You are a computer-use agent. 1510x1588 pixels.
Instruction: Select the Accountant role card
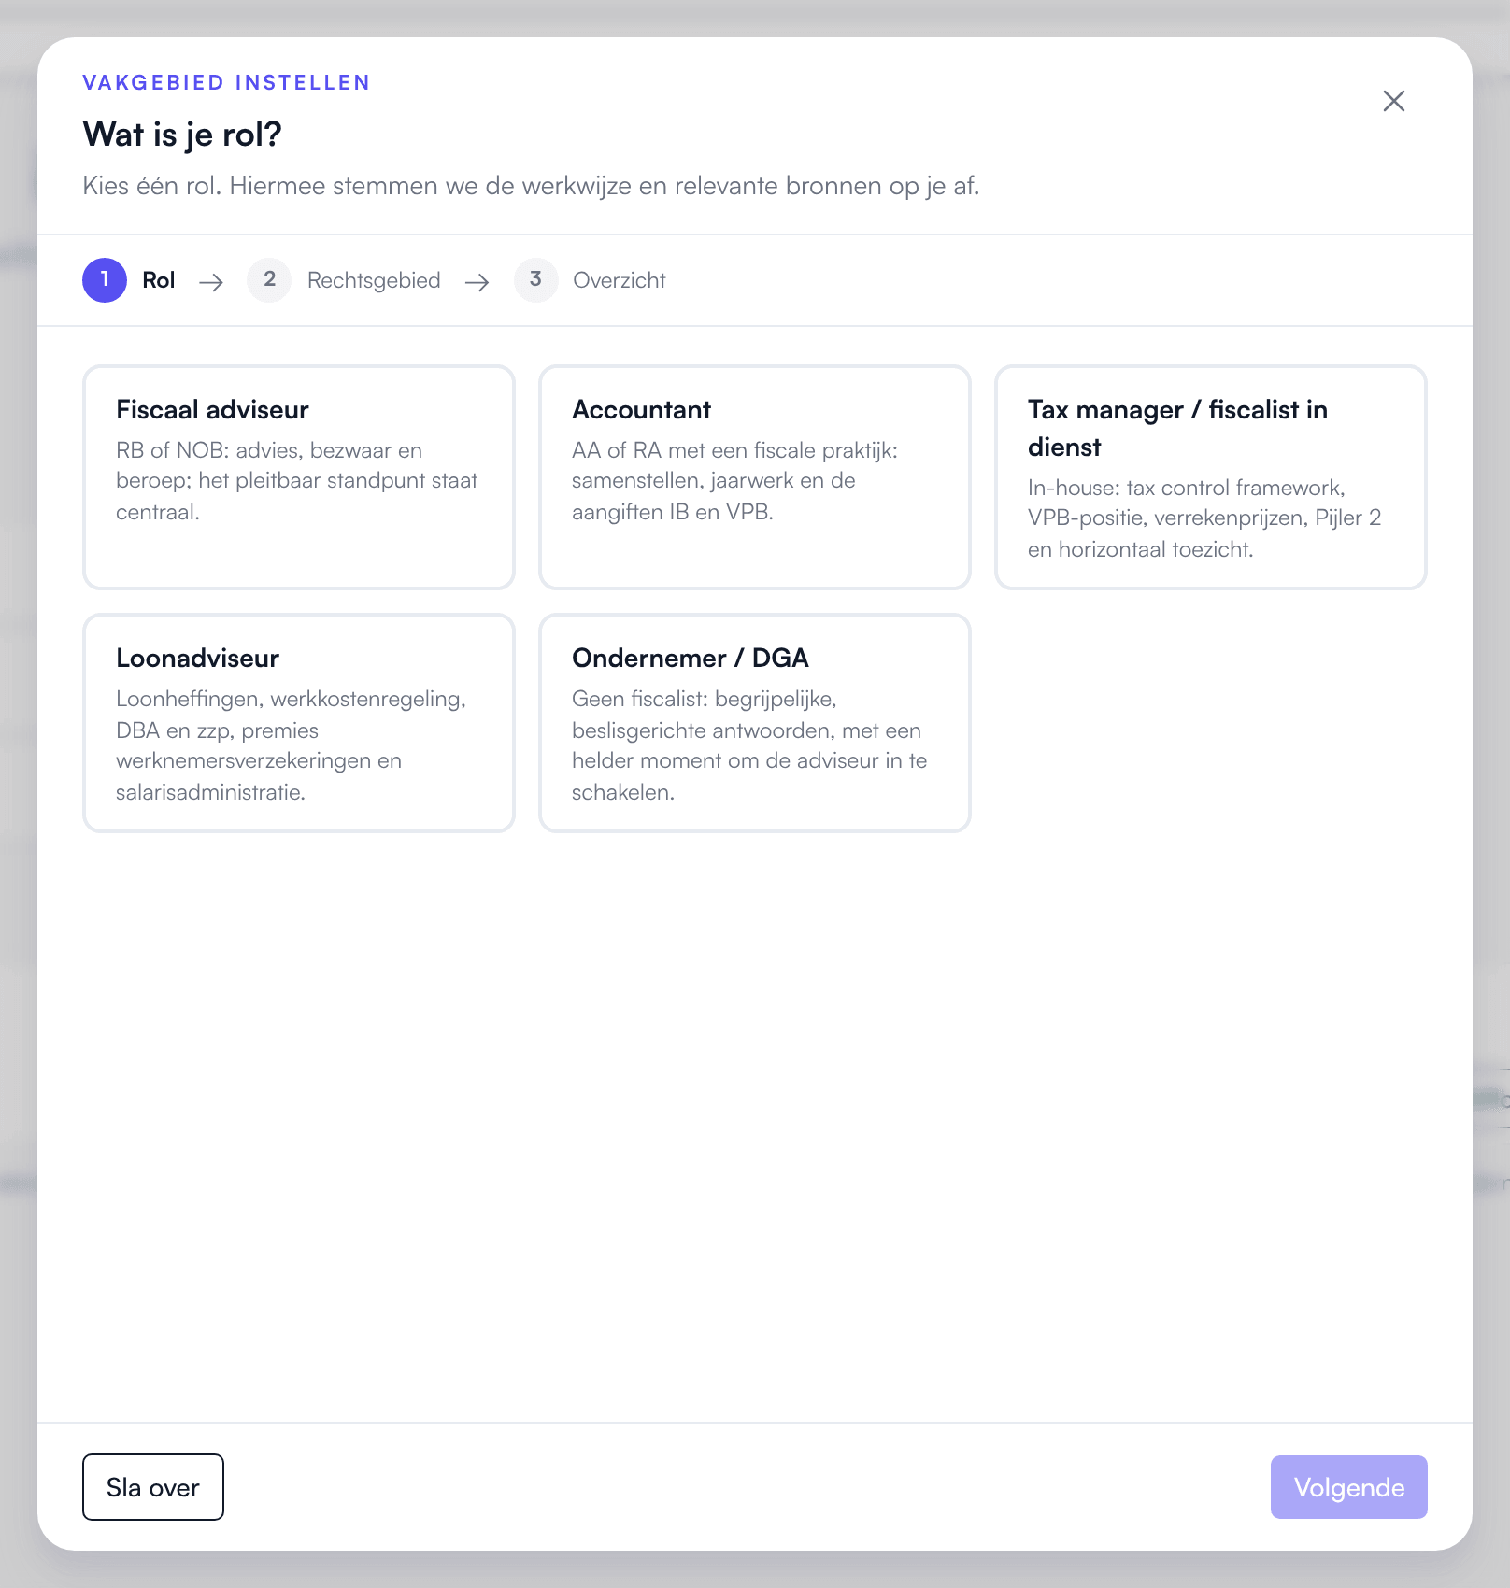point(755,477)
